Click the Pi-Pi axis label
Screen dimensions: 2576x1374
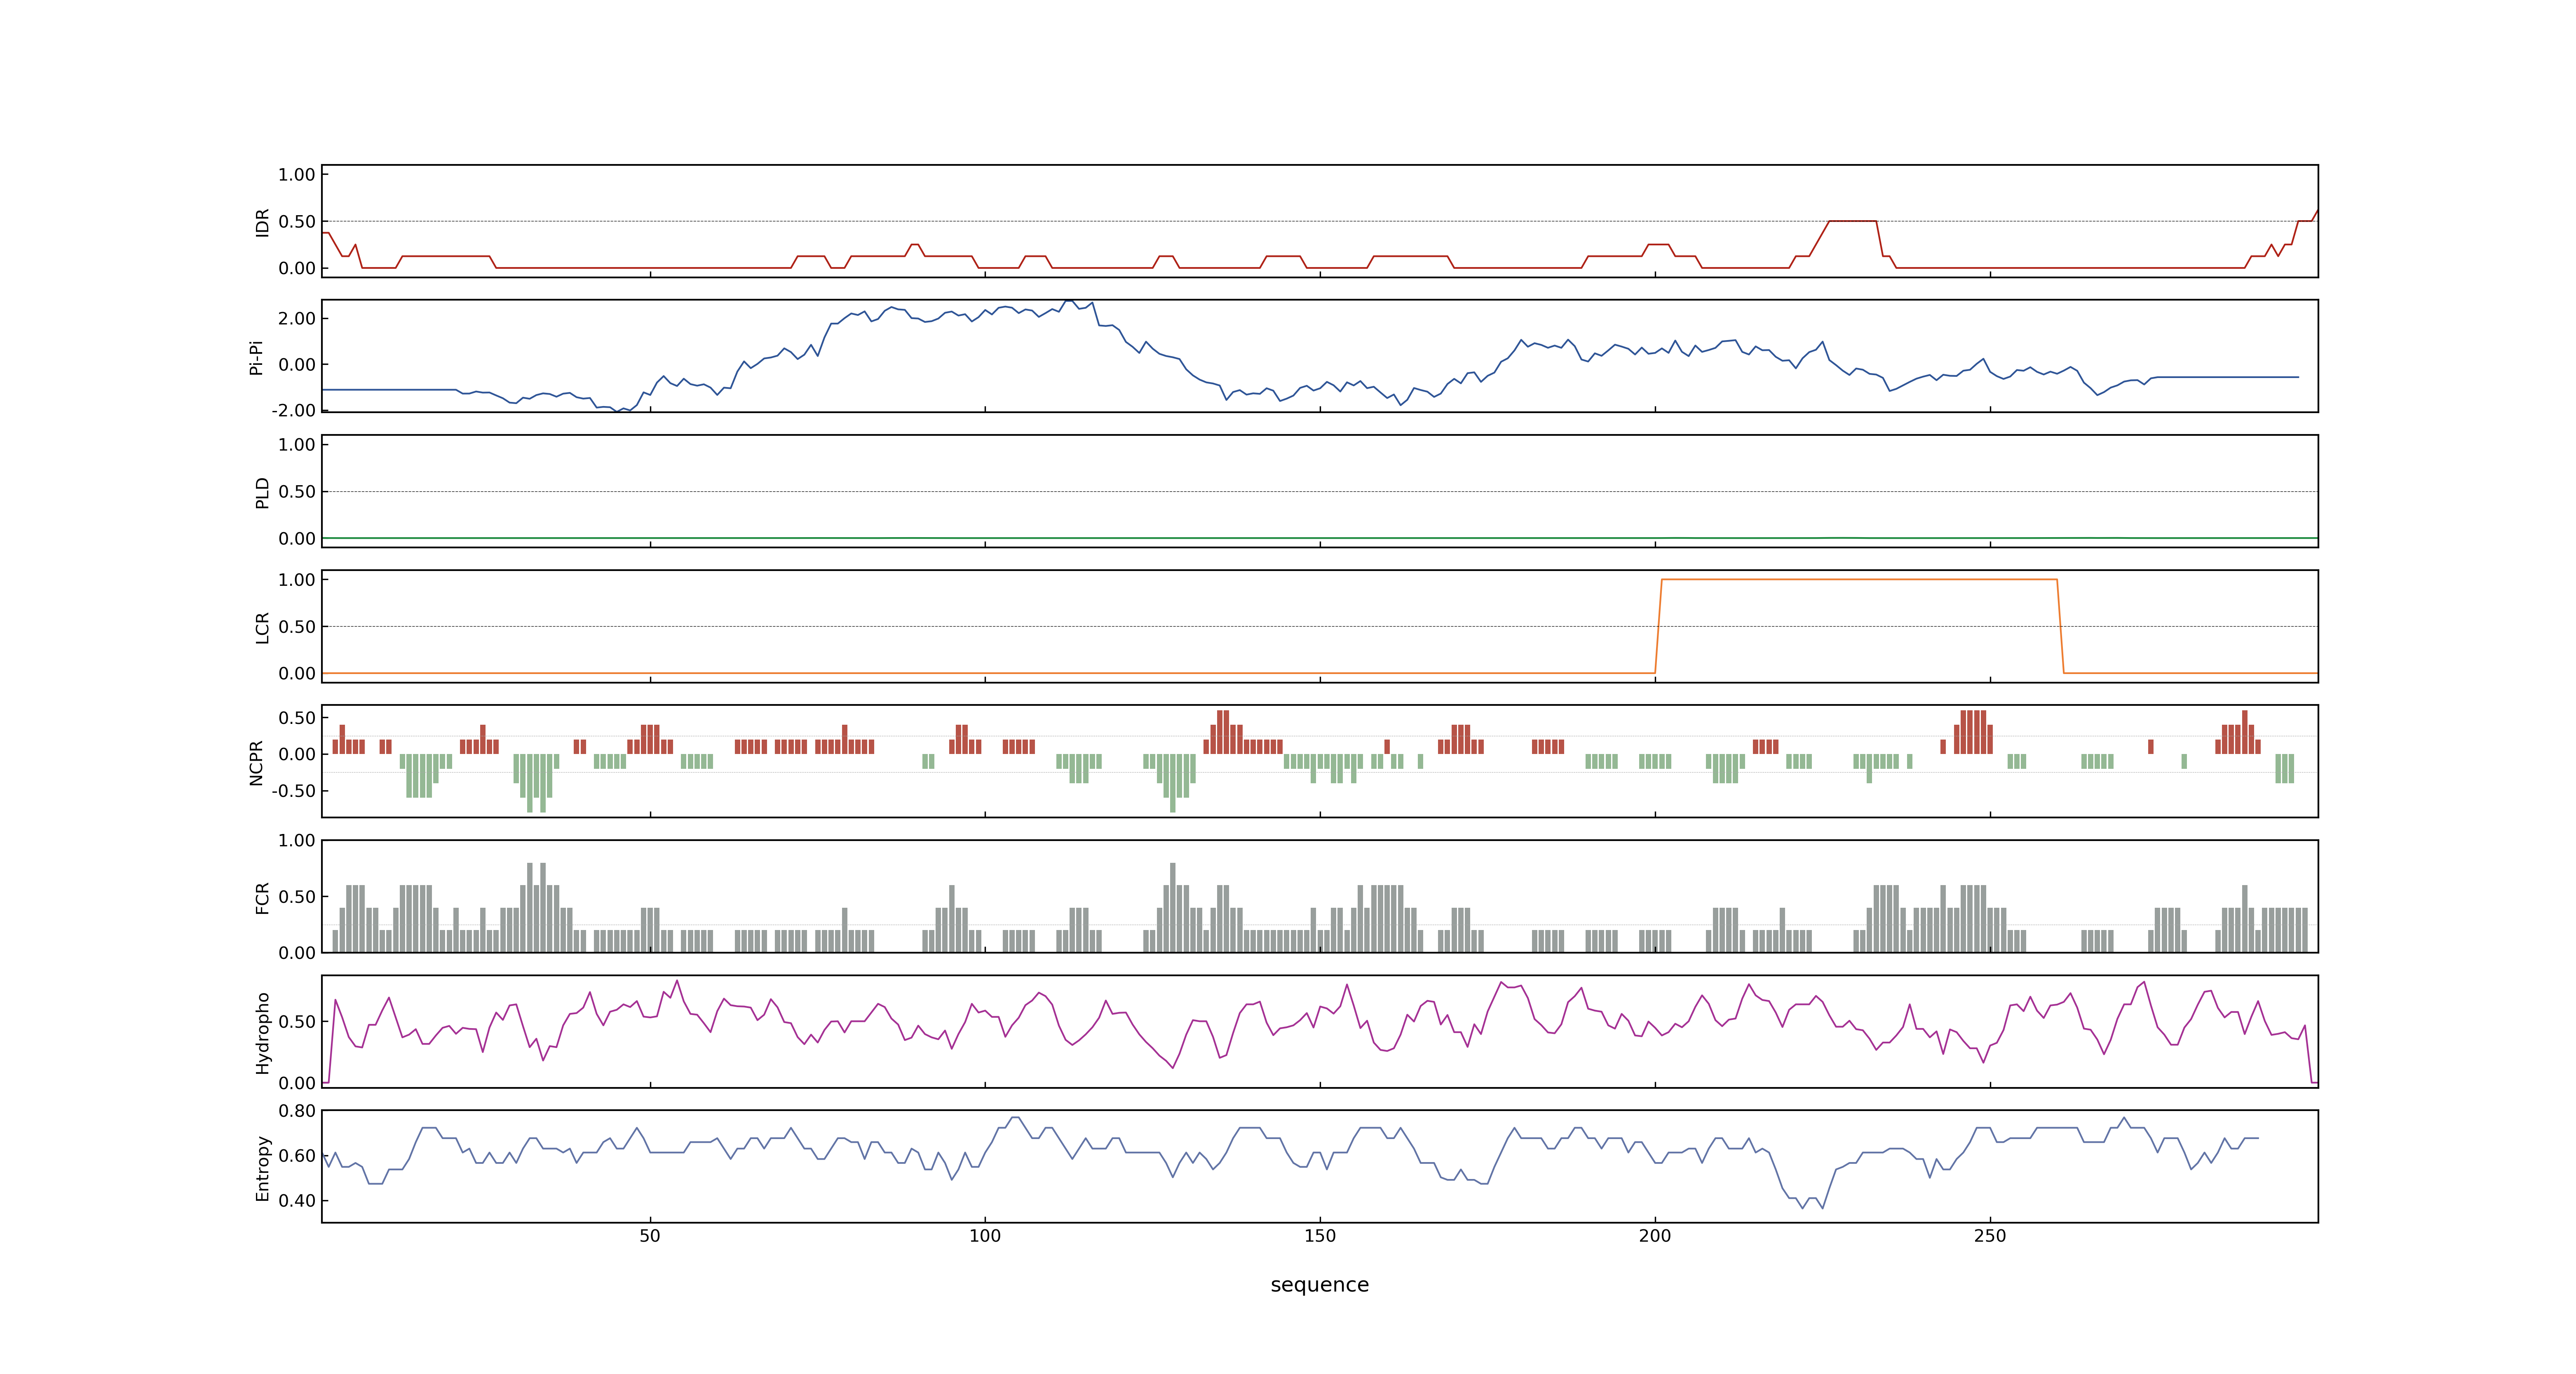coord(256,357)
